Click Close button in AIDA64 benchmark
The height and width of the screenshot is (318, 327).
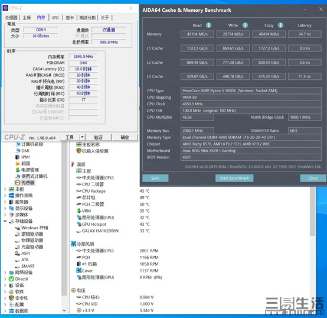[x=313, y=178]
